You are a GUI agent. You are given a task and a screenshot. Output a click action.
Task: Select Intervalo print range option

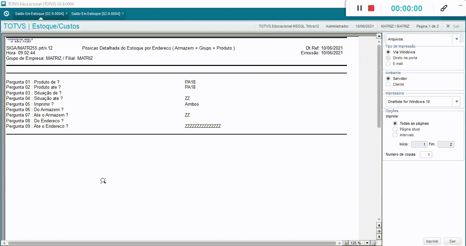(395, 135)
